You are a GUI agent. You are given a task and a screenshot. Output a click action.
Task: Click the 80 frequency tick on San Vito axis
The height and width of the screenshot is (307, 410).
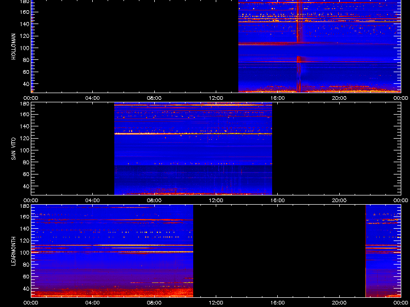(x=26, y=162)
